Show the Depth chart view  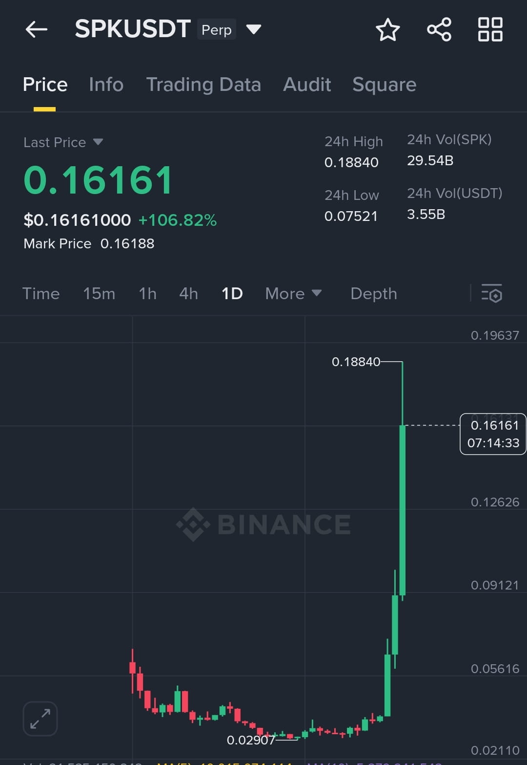[374, 293]
